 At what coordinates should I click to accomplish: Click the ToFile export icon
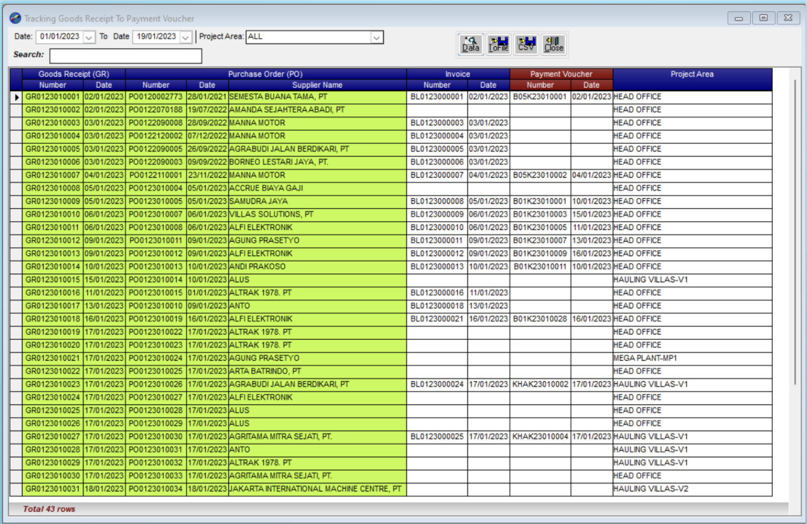point(498,44)
